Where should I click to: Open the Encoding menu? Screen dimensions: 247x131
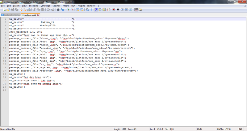(34, 6)
